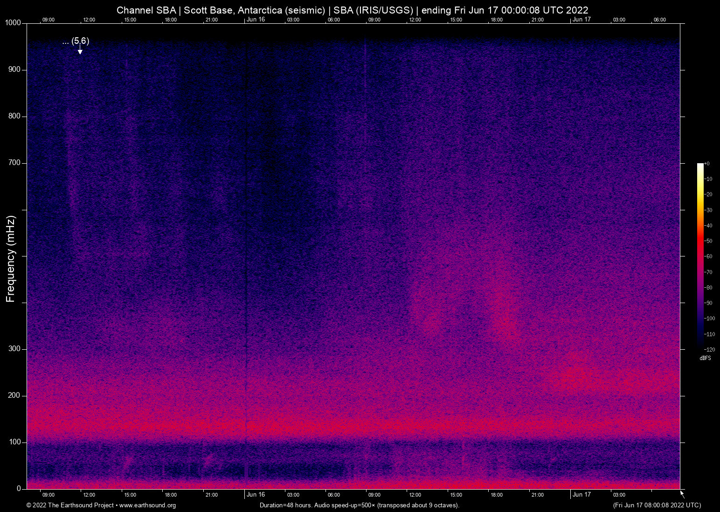Click the "dBFS" unit label under color scale
The image size is (720, 512).
coord(705,358)
